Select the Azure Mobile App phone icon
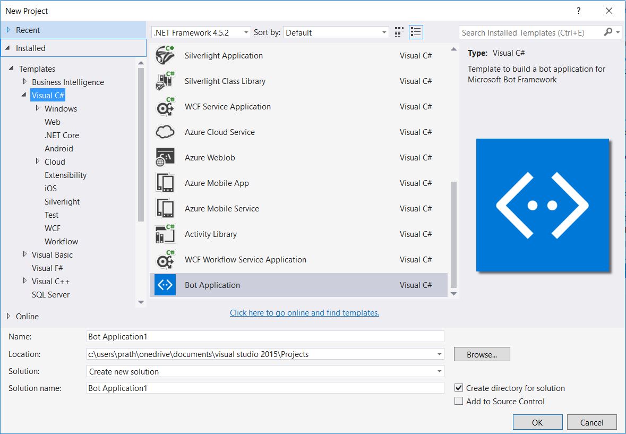The height and width of the screenshot is (434, 626). (x=165, y=183)
